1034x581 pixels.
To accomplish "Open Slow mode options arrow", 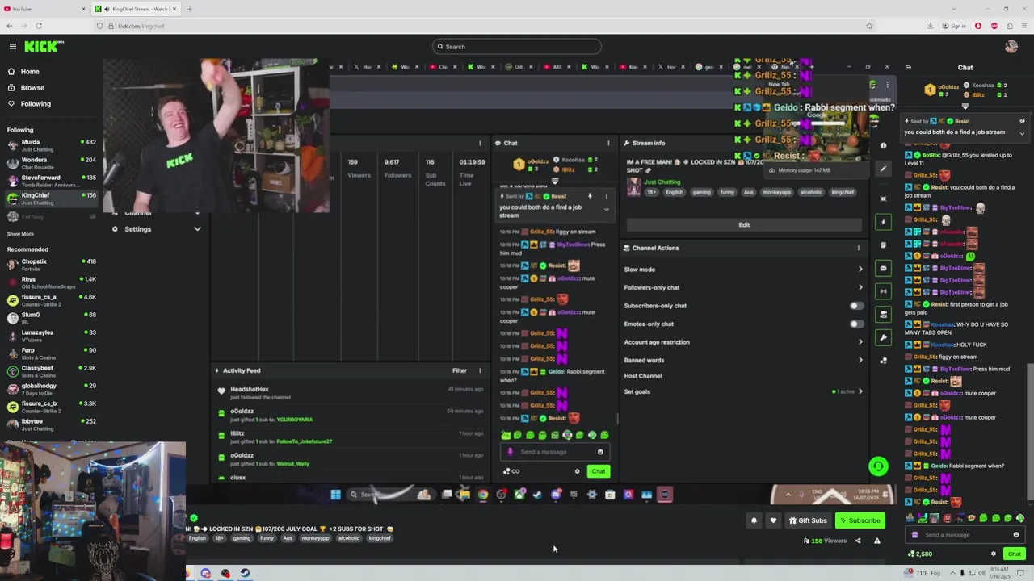I will click(860, 270).
